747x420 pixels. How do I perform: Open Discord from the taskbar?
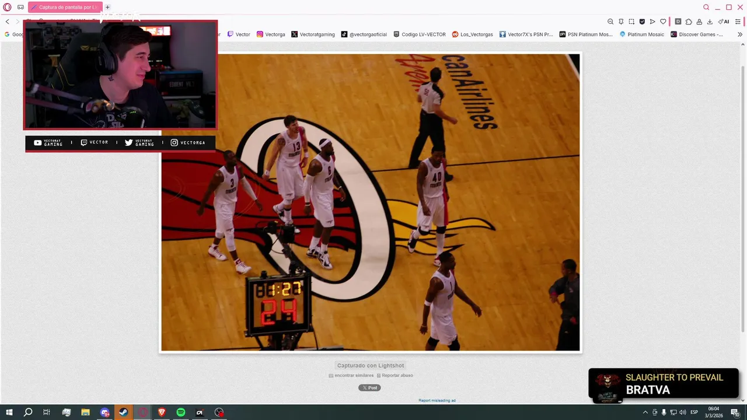[x=104, y=412]
